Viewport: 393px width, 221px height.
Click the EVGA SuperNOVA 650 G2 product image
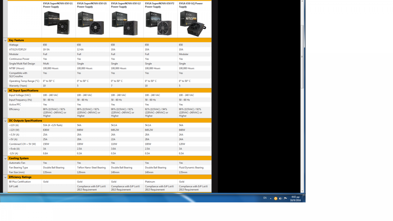click(125, 23)
